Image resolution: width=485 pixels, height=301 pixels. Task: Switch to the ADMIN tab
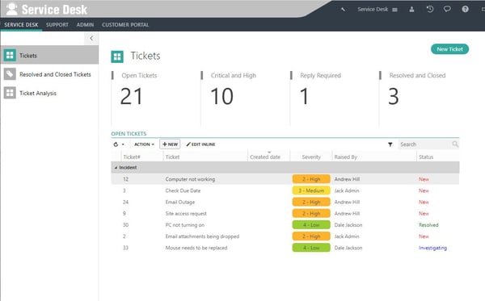click(x=85, y=25)
